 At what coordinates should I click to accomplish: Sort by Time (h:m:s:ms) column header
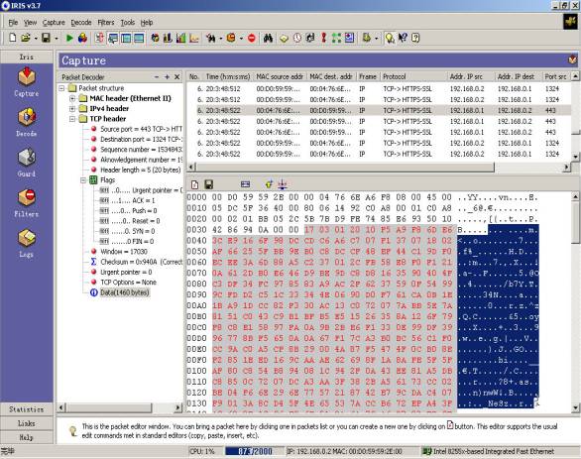(x=228, y=76)
